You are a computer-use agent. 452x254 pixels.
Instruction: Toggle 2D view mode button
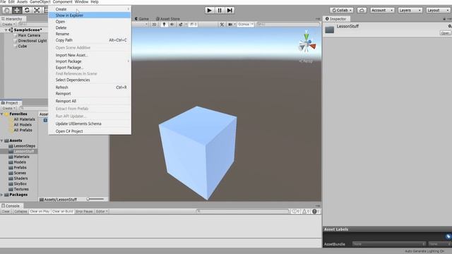point(154,25)
